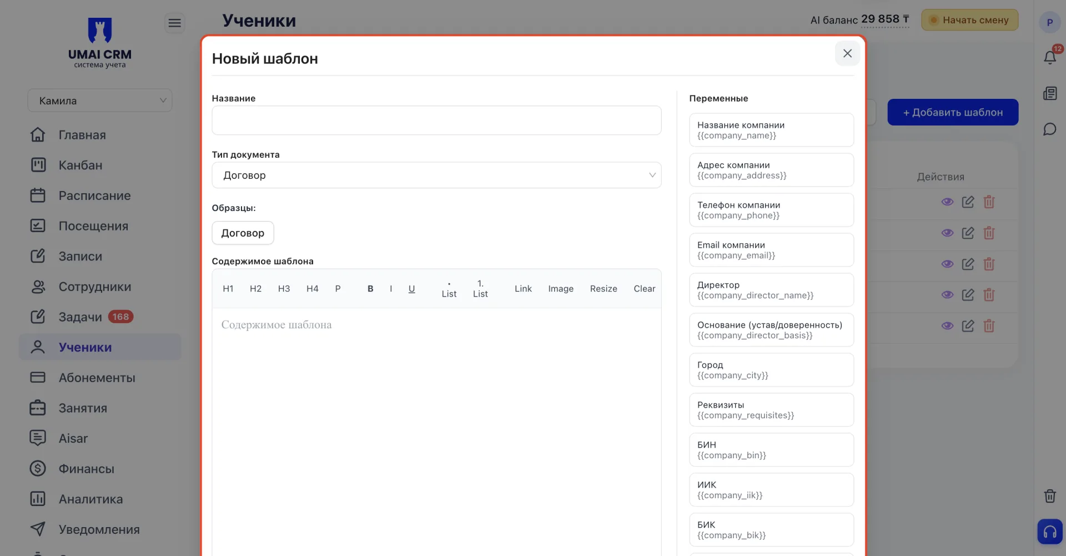
Task: Open the chat bubble icon in right rail
Action: [x=1050, y=129]
